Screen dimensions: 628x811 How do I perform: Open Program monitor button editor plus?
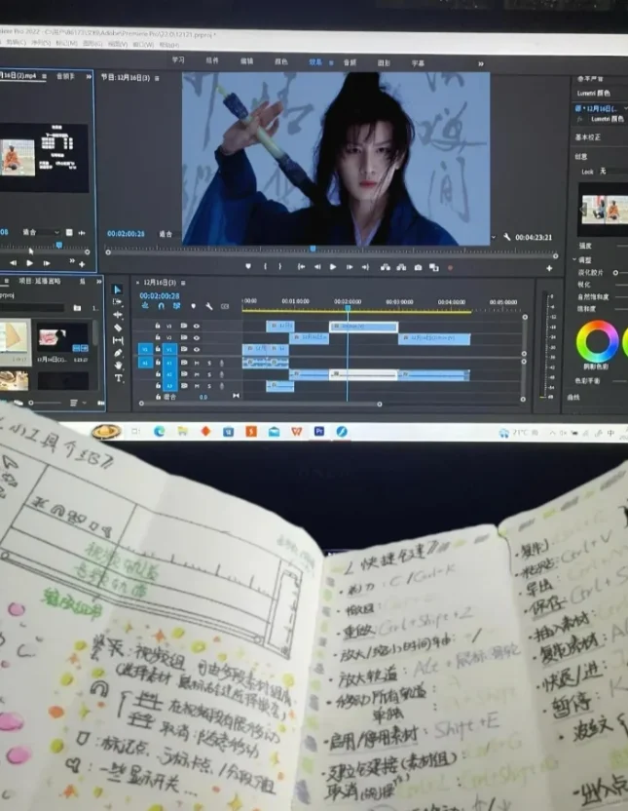[x=549, y=268]
